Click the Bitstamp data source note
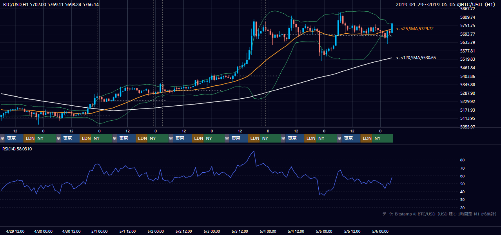The height and width of the screenshot is (235, 501). point(439,214)
